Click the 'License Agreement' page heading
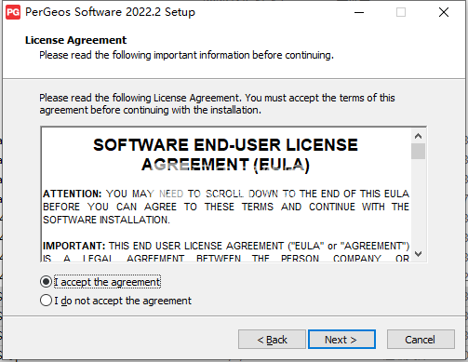The height and width of the screenshot is (362, 468). [75, 40]
